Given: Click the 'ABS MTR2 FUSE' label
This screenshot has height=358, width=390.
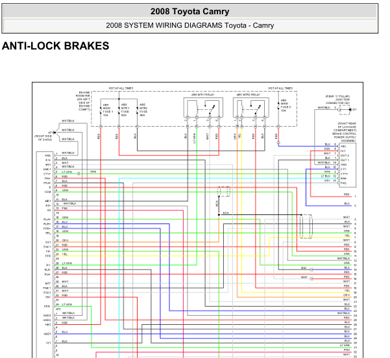Looking at the screenshot, I should [x=143, y=110].
